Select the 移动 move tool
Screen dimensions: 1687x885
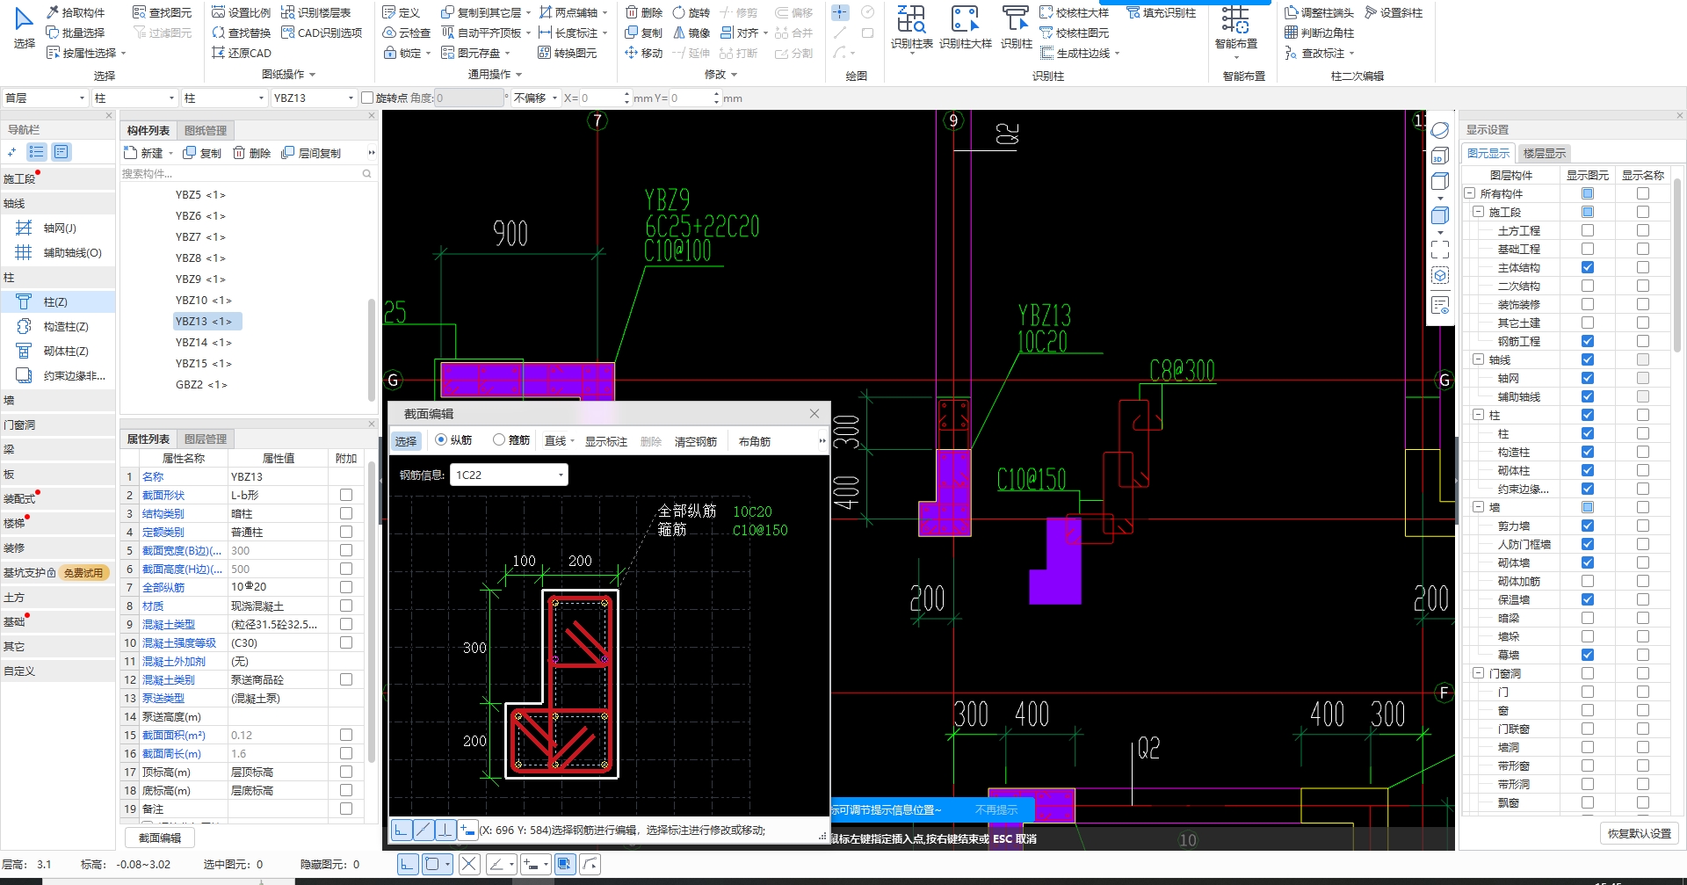tap(644, 53)
